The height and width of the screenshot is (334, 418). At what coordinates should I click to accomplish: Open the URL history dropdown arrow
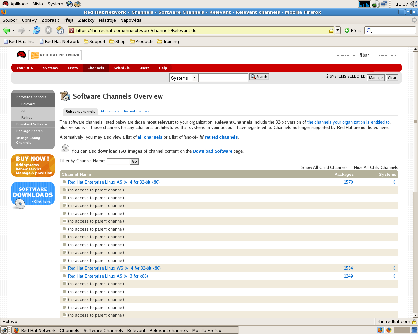coord(338,30)
